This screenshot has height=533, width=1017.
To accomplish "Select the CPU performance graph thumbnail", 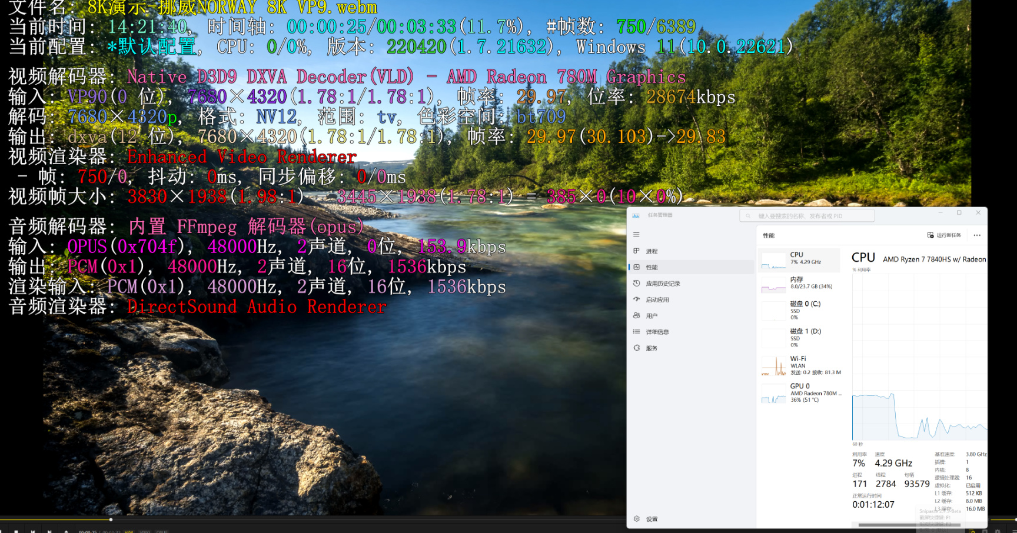I will pyautogui.click(x=773, y=260).
